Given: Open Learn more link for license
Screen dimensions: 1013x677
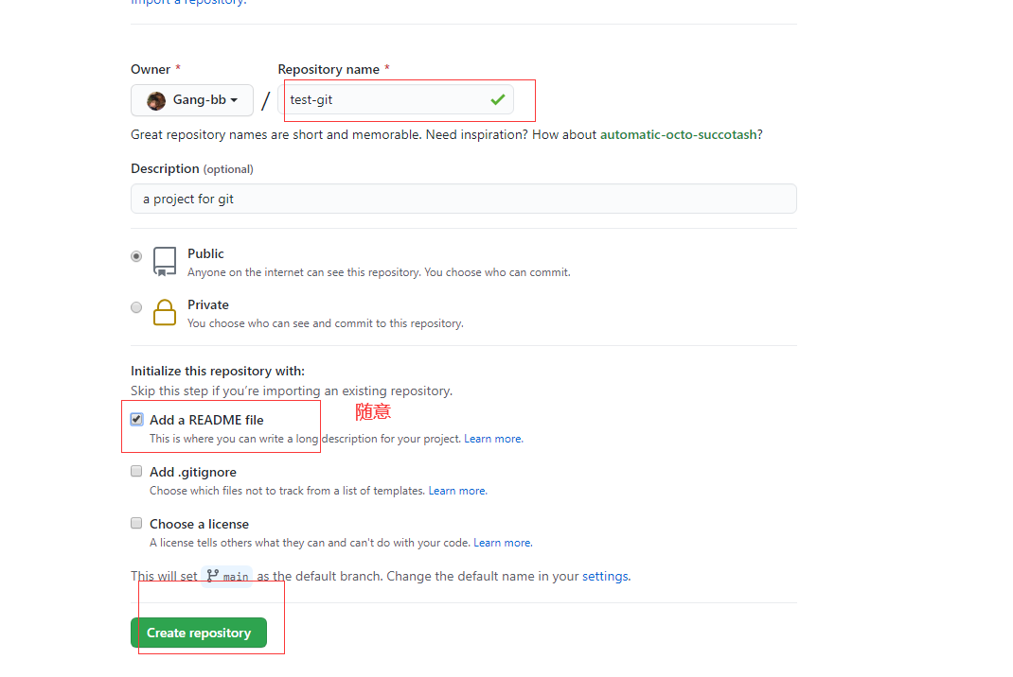Looking at the screenshot, I should [503, 543].
